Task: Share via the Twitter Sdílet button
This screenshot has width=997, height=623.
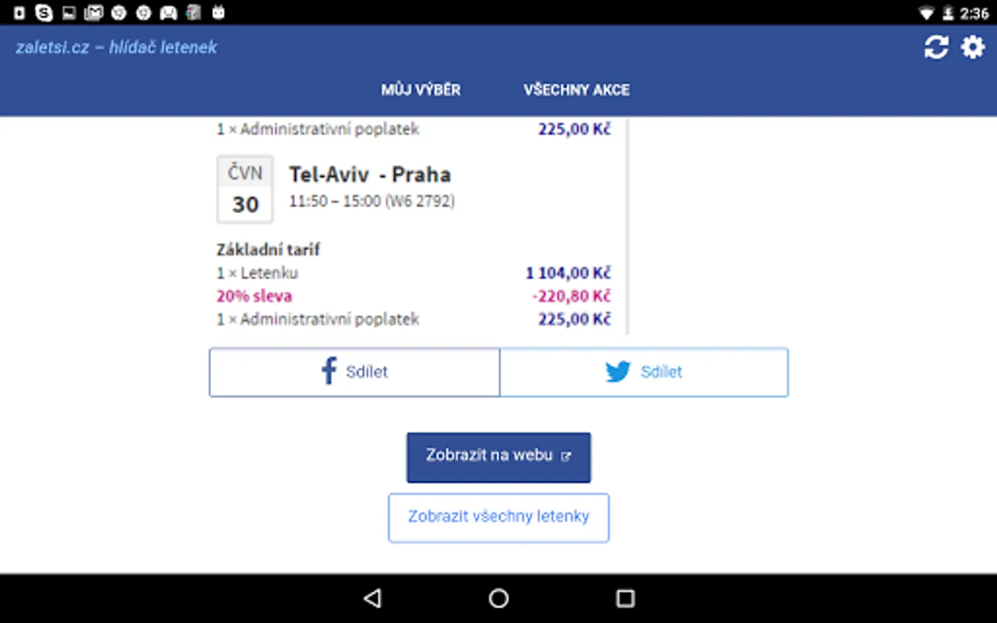Action: (x=644, y=372)
